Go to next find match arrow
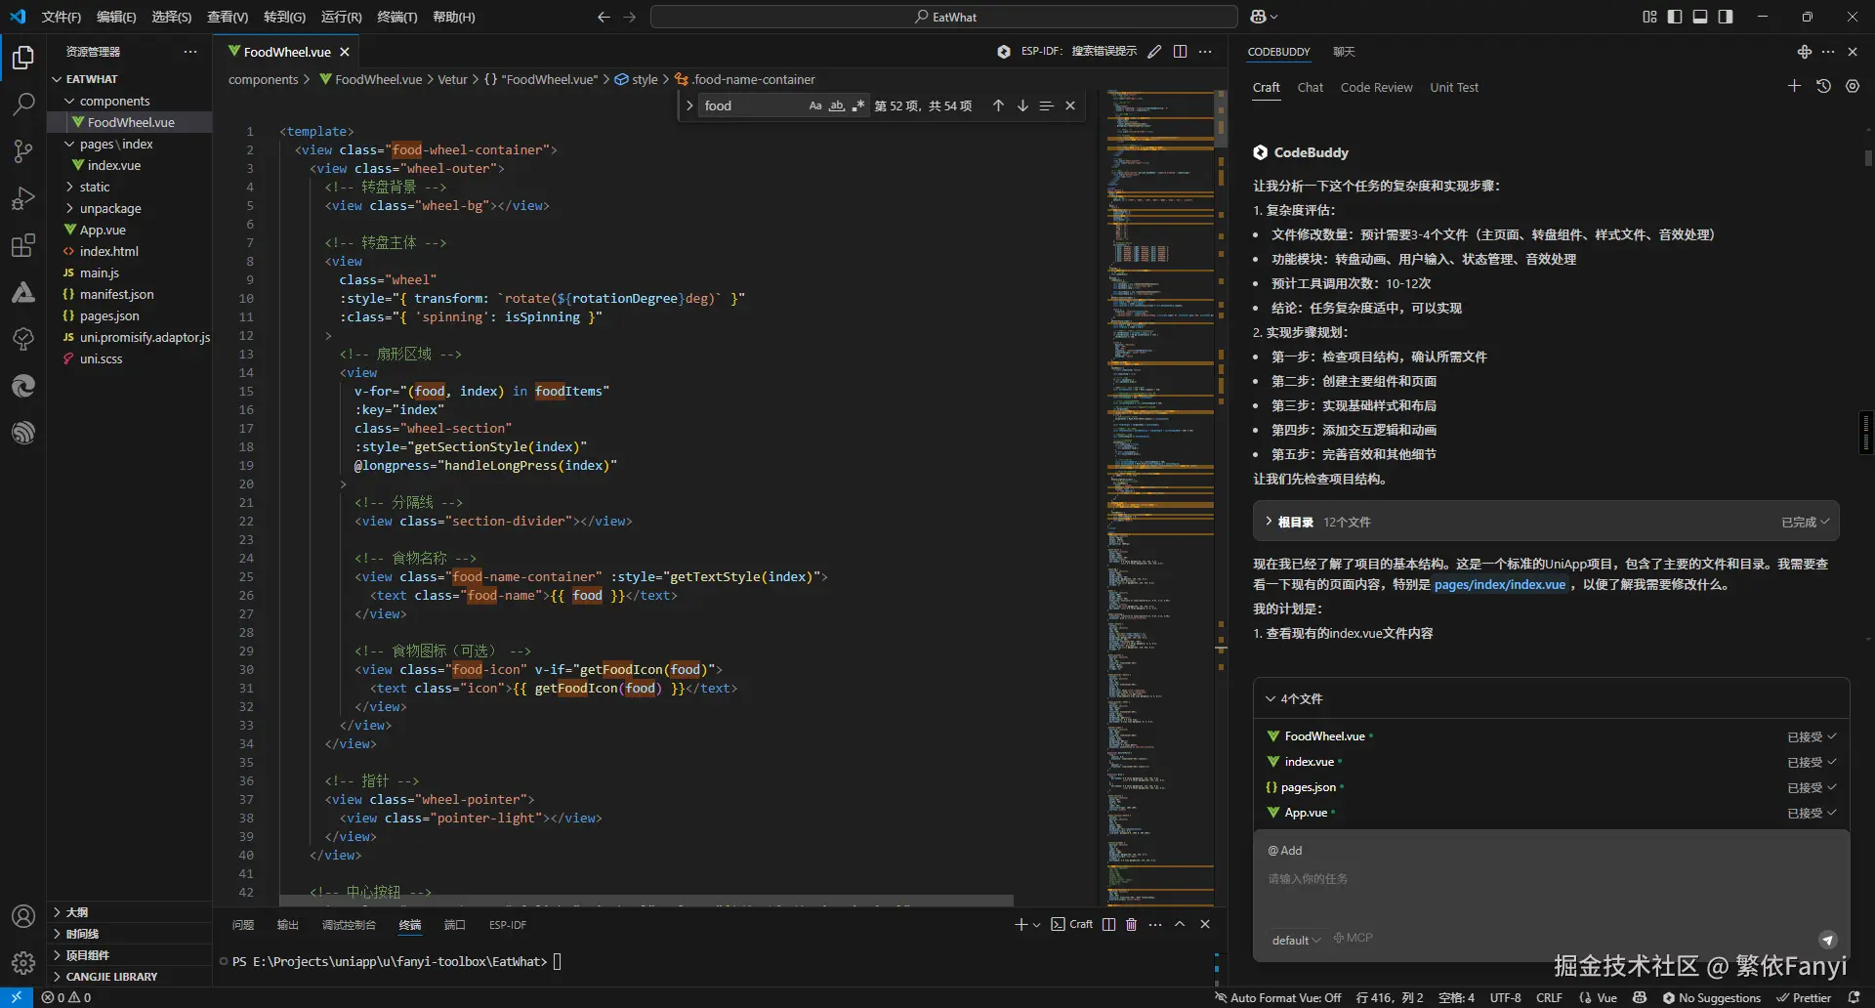The height and width of the screenshot is (1008, 1875). click(x=1022, y=105)
